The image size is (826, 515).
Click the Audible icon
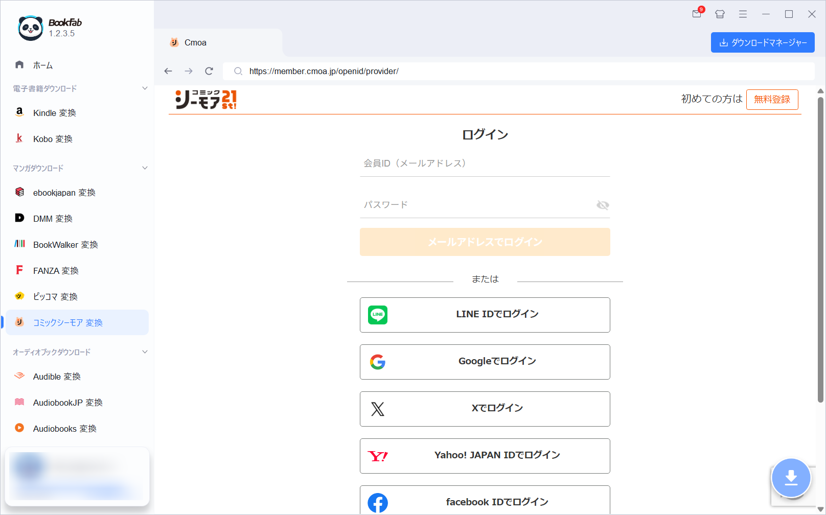pyautogui.click(x=19, y=376)
